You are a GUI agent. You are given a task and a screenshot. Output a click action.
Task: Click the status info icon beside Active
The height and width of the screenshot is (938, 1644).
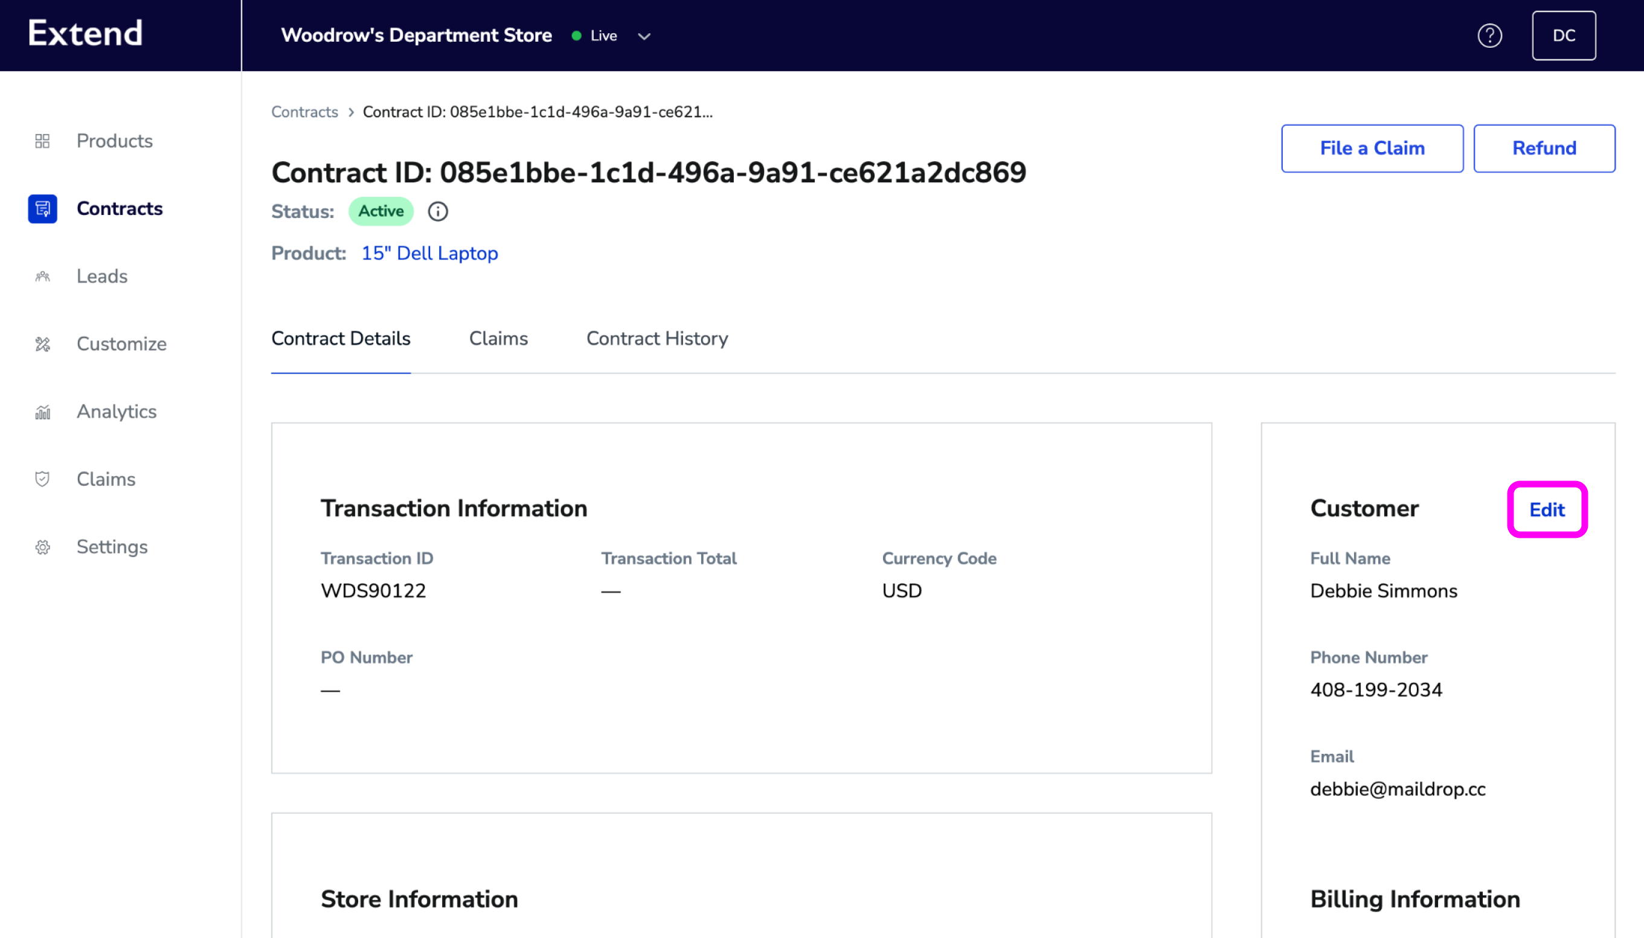tap(438, 211)
